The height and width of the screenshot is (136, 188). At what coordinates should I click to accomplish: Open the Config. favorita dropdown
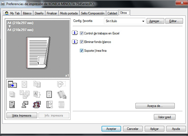124,21
